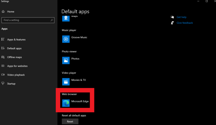216x125 pixels.
Task: Click the search magnifier icon
Action: [52, 20]
